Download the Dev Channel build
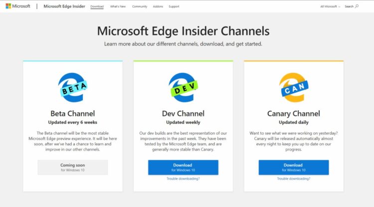The height and width of the screenshot is (207, 374). (183, 168)
